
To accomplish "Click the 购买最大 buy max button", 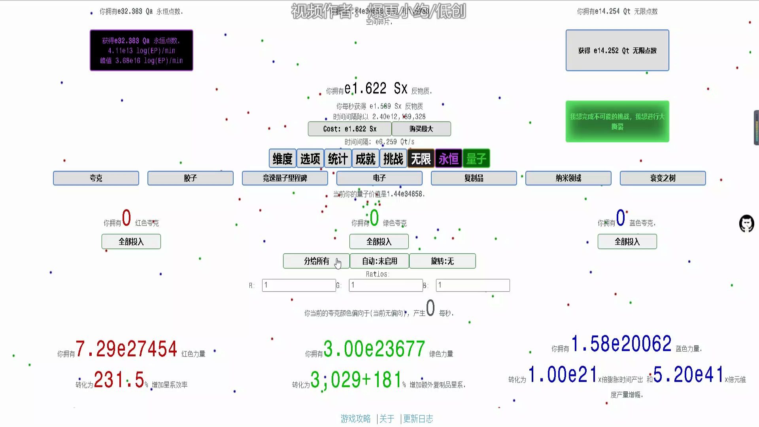I will (421, 129).
